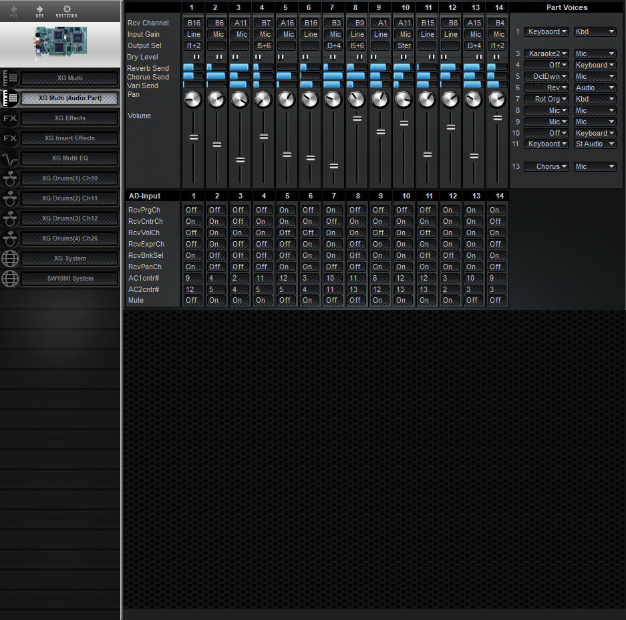The image size is (626, 620).
Task: Click the FX icon beside XG Effects
Action: coord(10,118)
